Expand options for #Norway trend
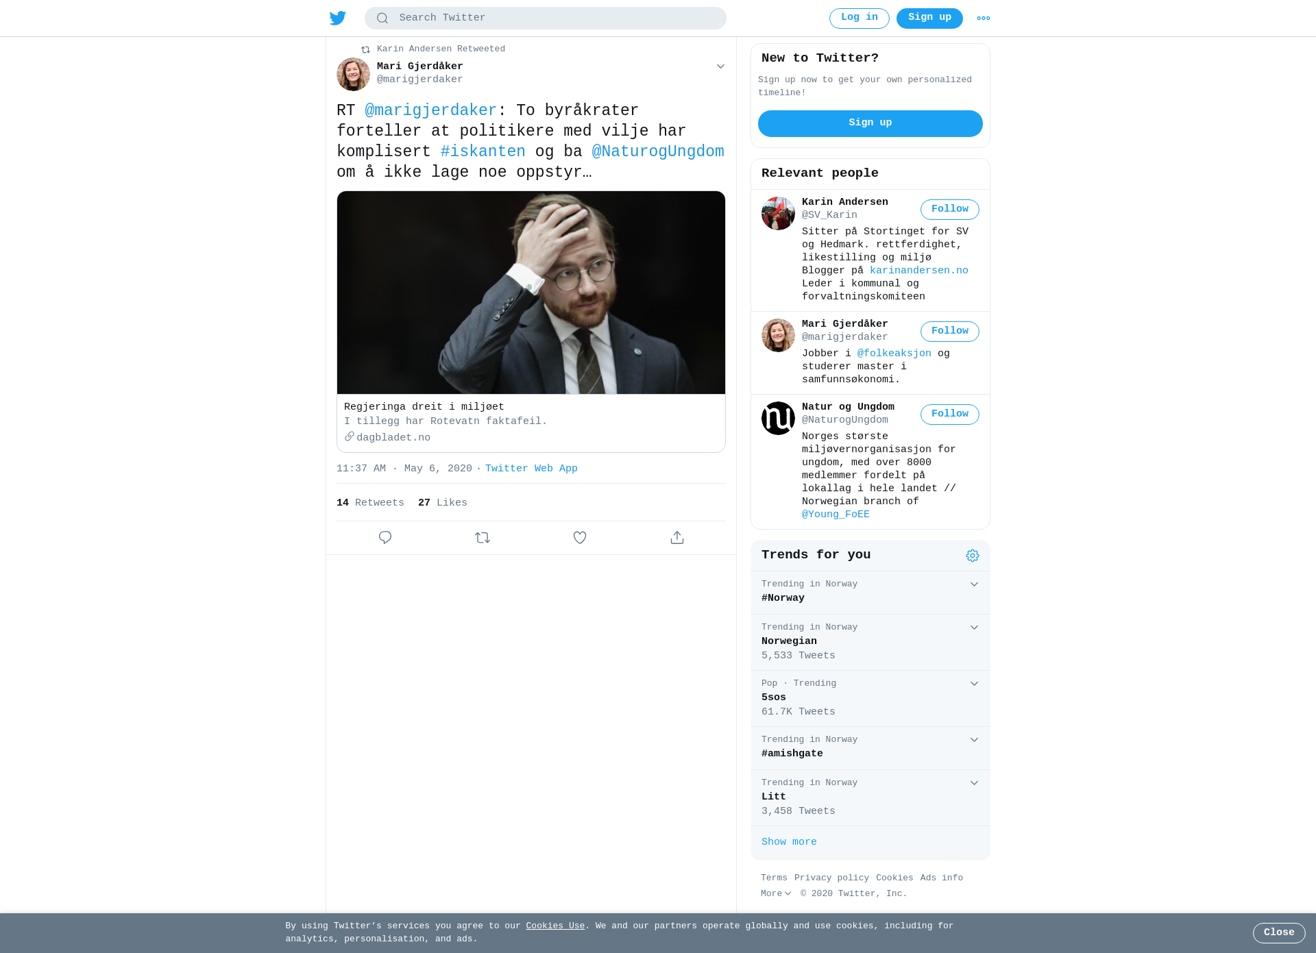This screenshot has height=953, width=1316. (974, 584)
